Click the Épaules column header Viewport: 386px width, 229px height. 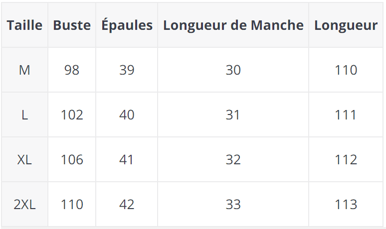[x=127, y=25]
